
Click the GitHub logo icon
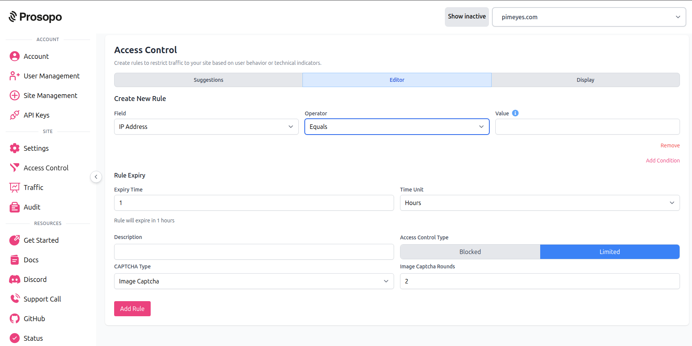pyautogui.click(x=15, y=318)
